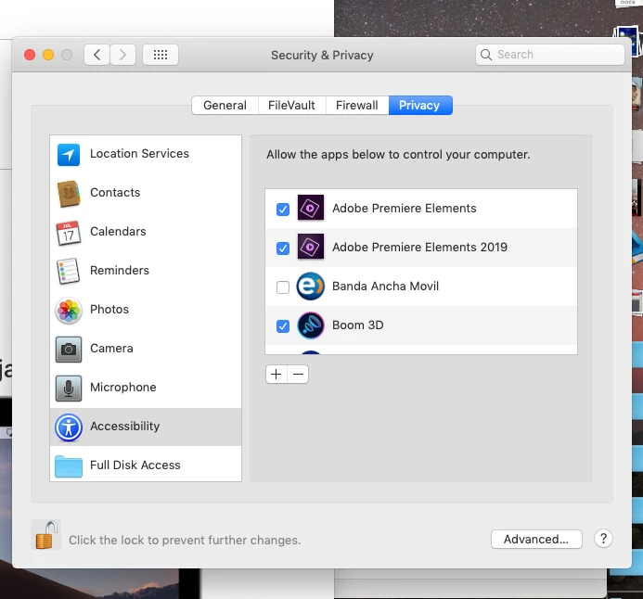Click the Banda Ancha Movil app icon

311,286
